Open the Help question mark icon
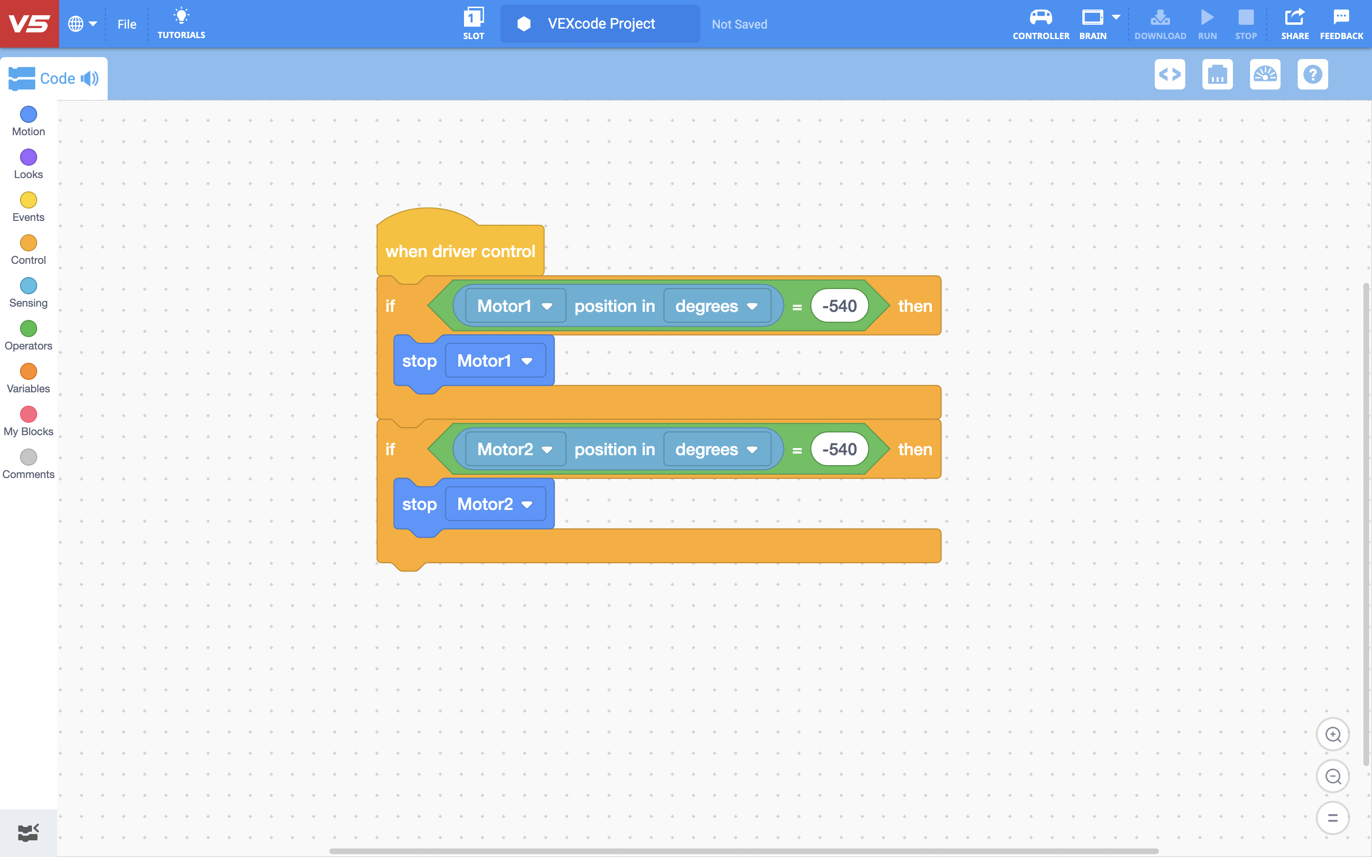 coord(1312,74)
